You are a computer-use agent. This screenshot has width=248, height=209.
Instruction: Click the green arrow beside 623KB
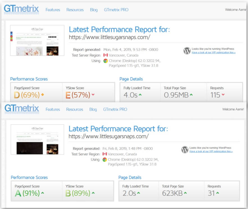pos(185,193)
